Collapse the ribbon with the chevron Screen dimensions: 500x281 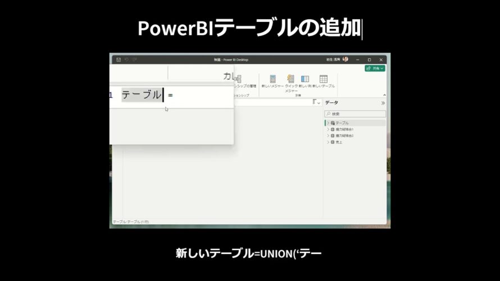(384, 95)
